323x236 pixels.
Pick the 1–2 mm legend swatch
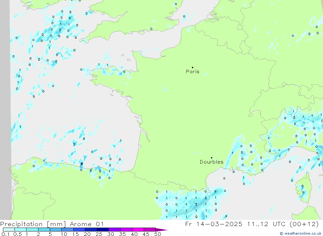32,230
